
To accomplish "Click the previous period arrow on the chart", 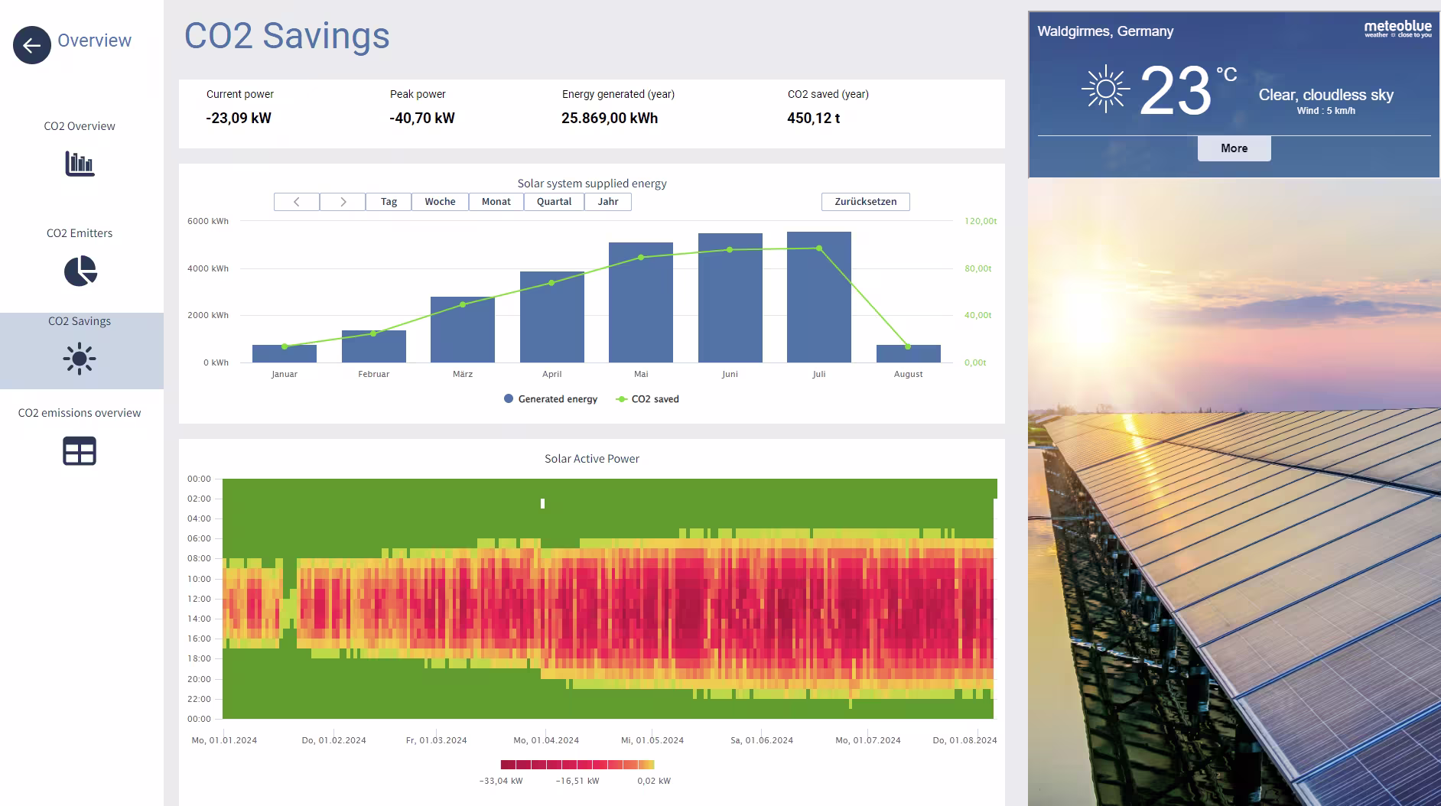I will [297, 201].
